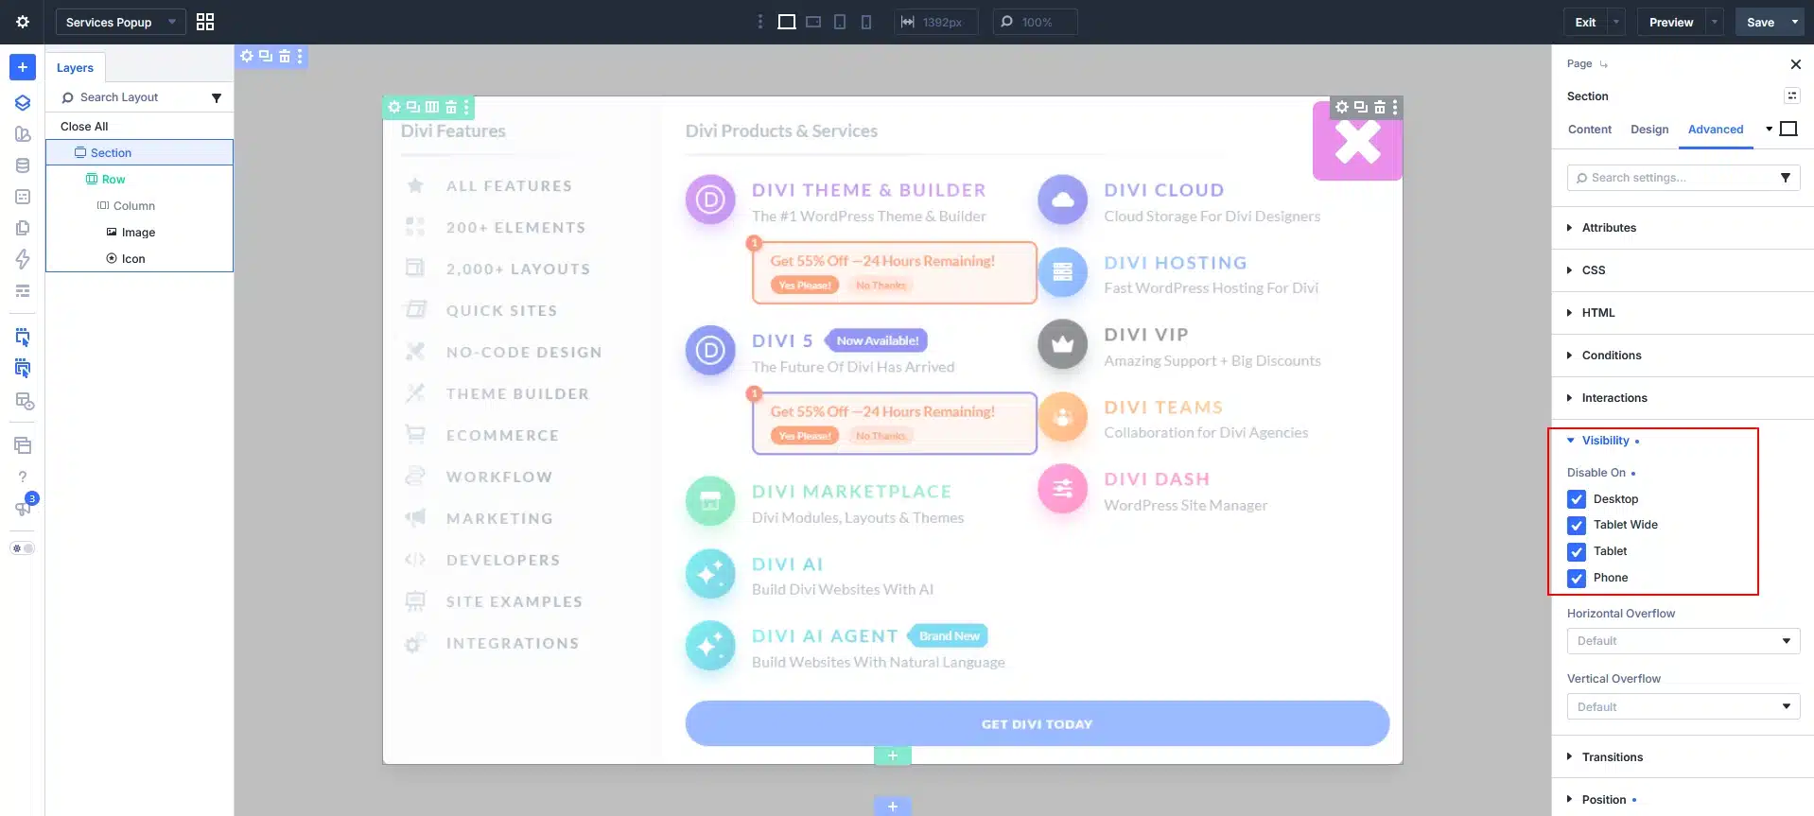Select the Layers tab
The width and height of the screenshot is (1814, 816).
(x=75, y=68)
